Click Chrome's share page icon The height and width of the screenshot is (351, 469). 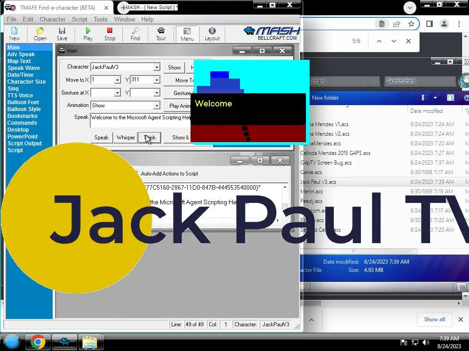tap(397, 24)
